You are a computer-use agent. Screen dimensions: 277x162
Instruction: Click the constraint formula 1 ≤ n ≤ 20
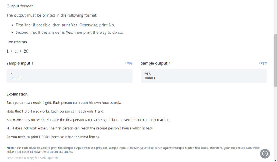click(x=17, y=51)
